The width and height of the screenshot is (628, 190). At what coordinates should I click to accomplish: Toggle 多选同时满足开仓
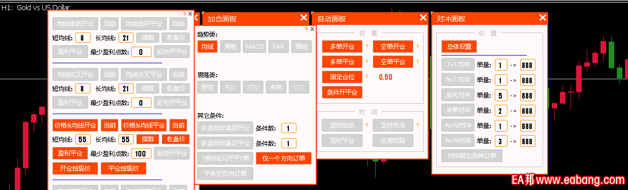pyautogui.click(x=225, y=128)
